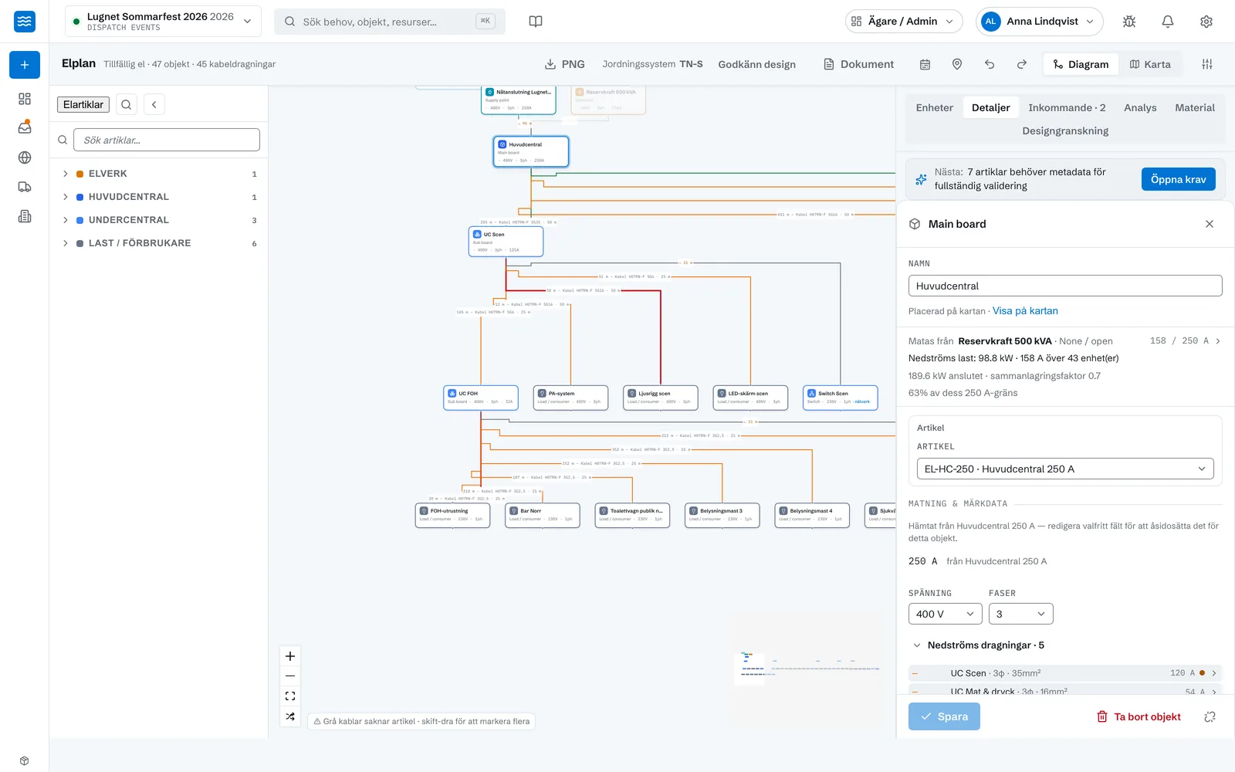The image size is (1235, 772).
Task: Open the Anna Lindqvist user menu
Action: (1039, 22)
